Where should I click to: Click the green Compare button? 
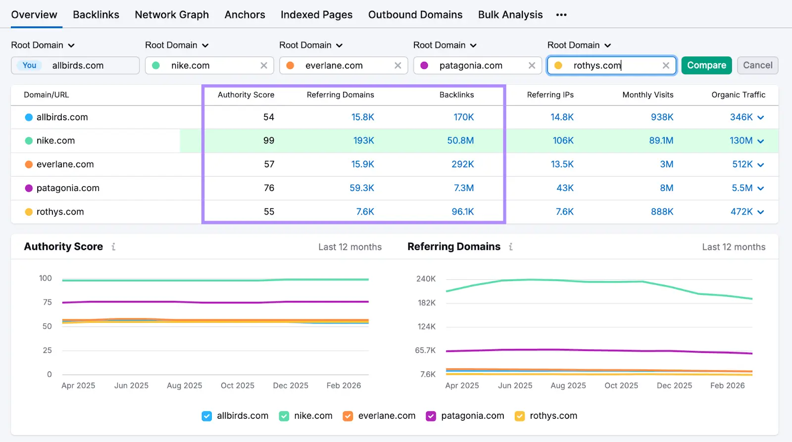[x=706, y=65]
